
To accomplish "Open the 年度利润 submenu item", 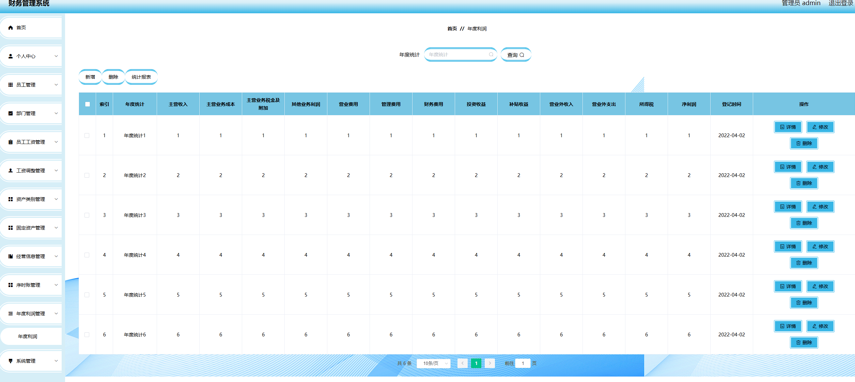I will (x=28, y=336).
